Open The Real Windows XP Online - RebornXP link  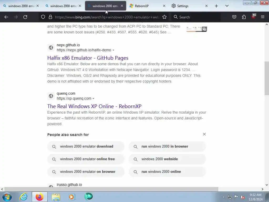click(x=94, y=106)
